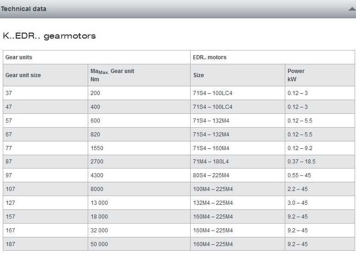Image resolution: width=356 pixels, height=253 pixels.
Task: Select the 600 Nm torque cell
Action: click(139, 120)
